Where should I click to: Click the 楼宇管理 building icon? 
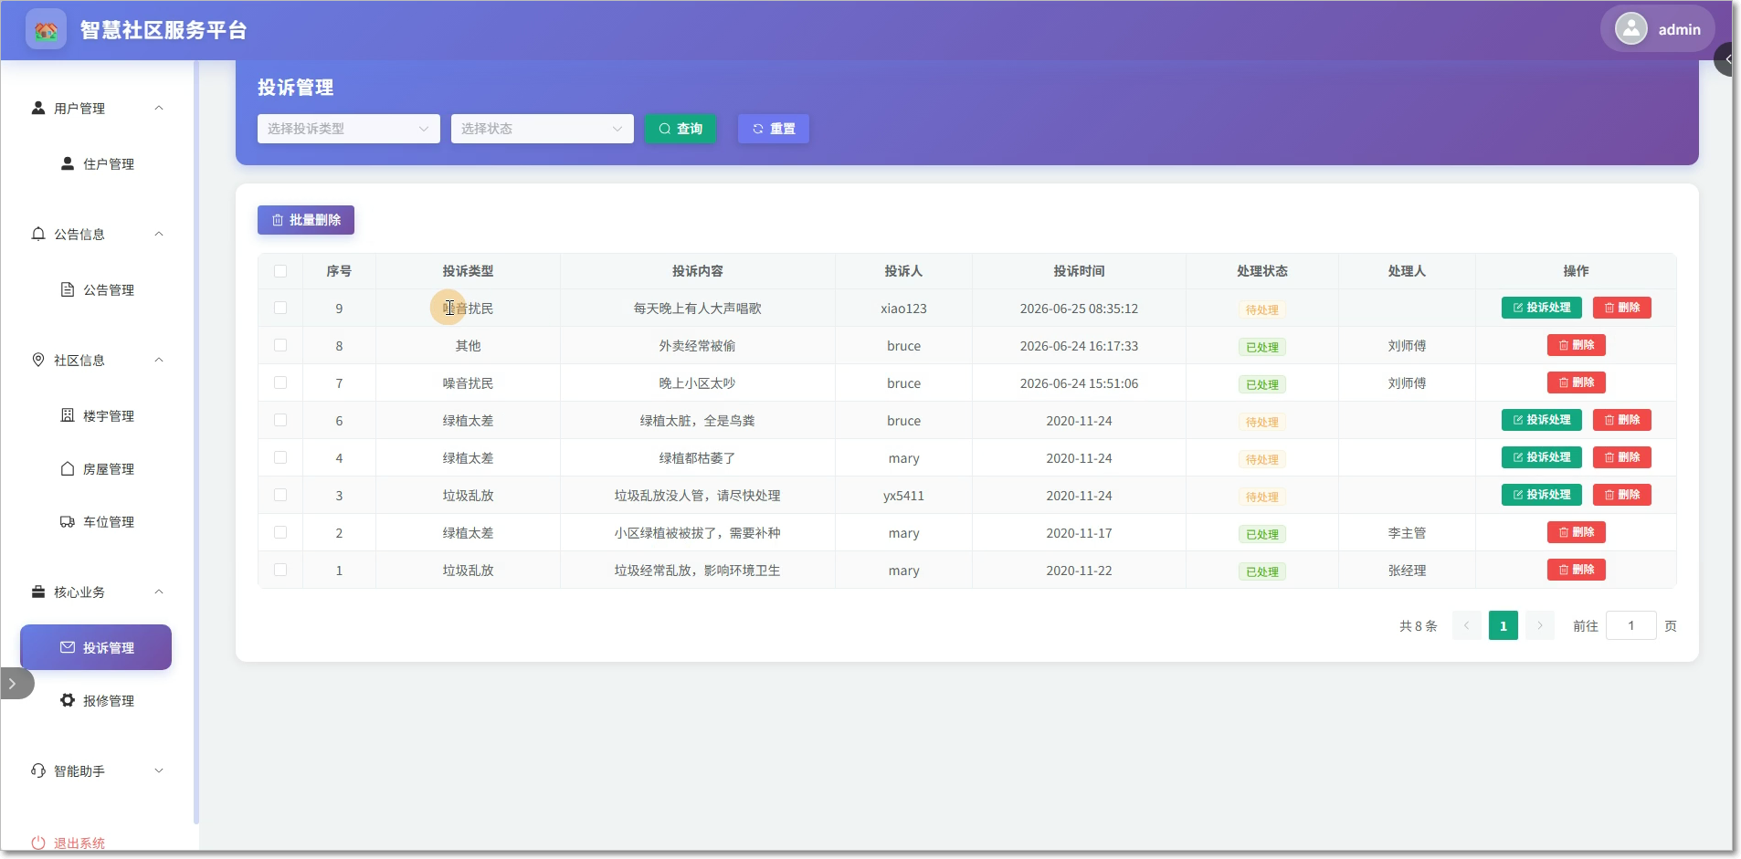click(x=68, y=415)
